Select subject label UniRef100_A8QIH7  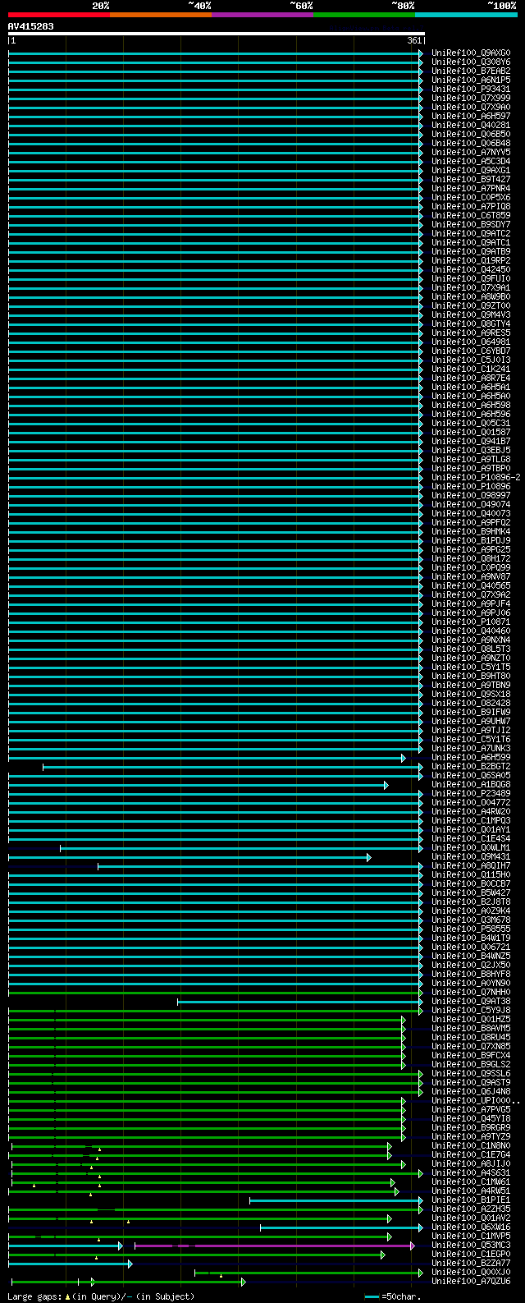point(471,865)
